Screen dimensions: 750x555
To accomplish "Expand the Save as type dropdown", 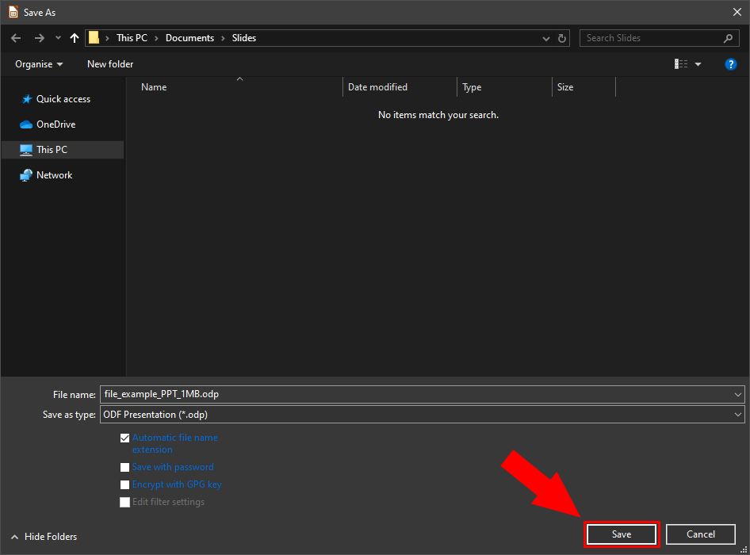I will (x=738, y=415).
